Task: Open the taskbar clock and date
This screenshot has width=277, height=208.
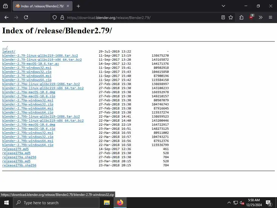Action: [254, 203]
